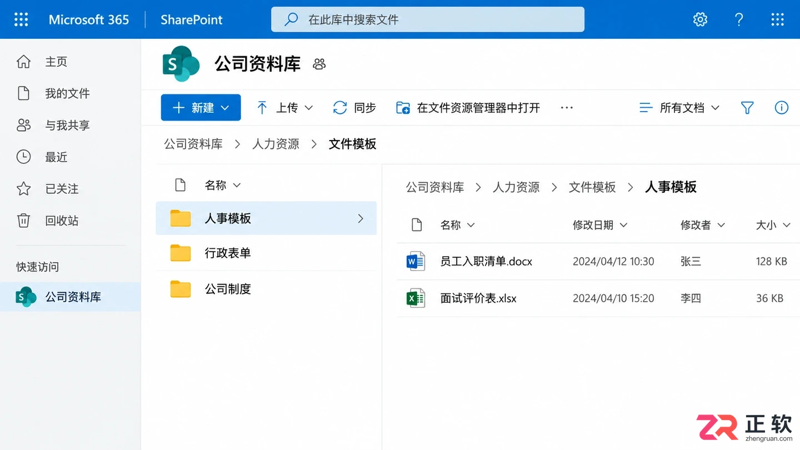This screenshot has width=800, height=450.
Task: Click 文件模板 in the right-pane breadcrumb
Action: coord(592,187)
